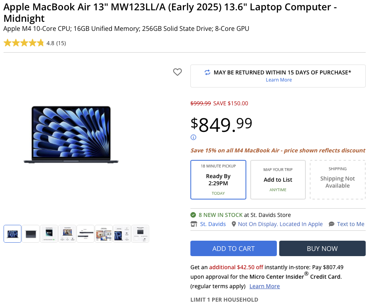Click the price info circle icon
Screen dimensions: 376x306
[194, 137]
